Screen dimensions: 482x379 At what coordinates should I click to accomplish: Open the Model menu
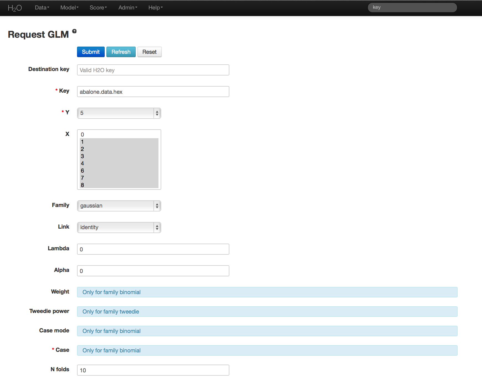point(69,8)
